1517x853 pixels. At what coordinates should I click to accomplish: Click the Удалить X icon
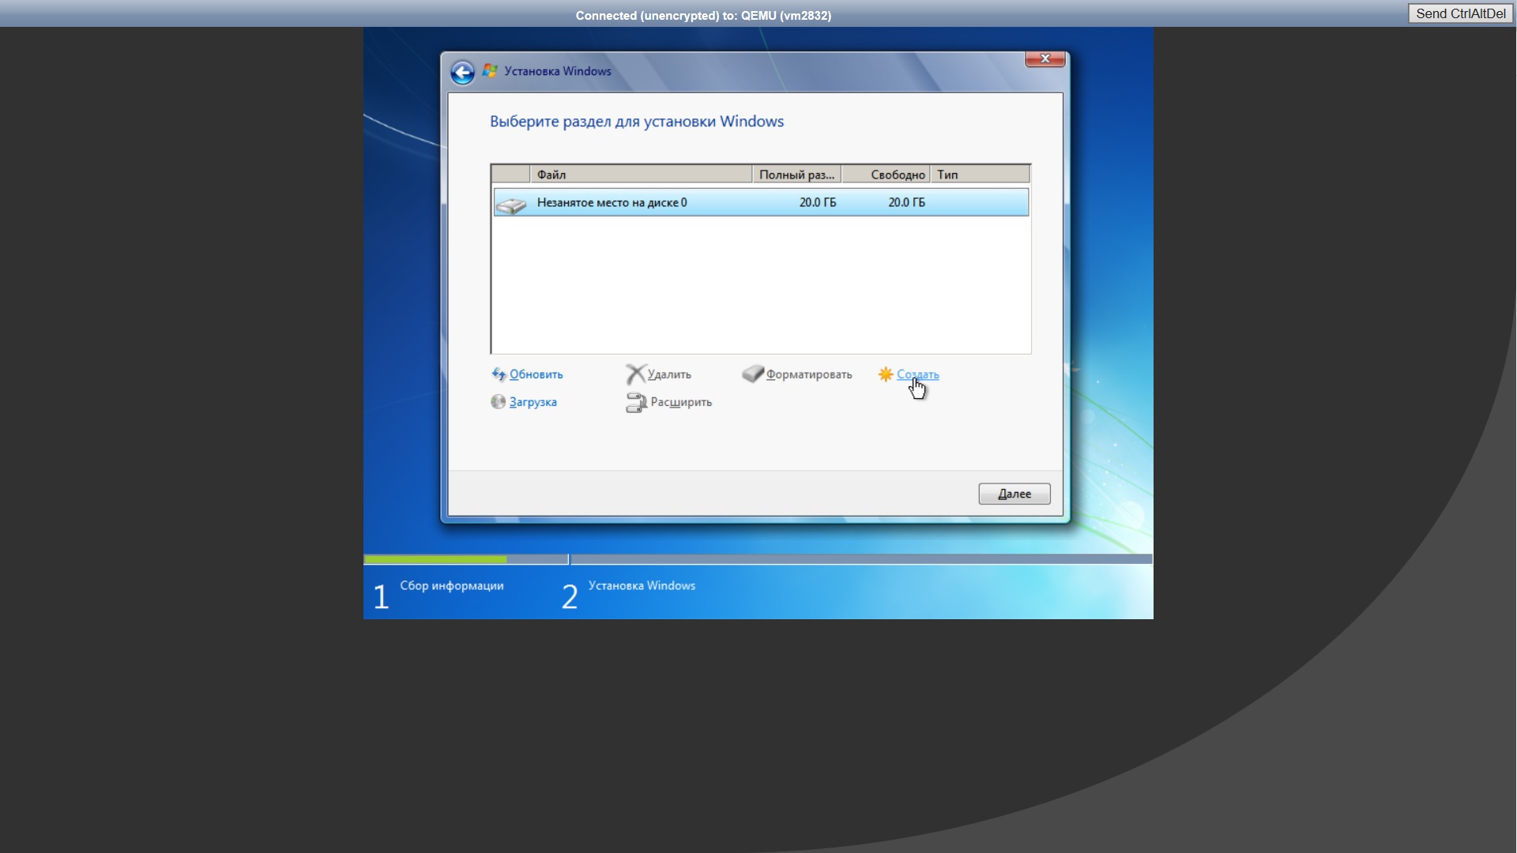click(635, 374)
